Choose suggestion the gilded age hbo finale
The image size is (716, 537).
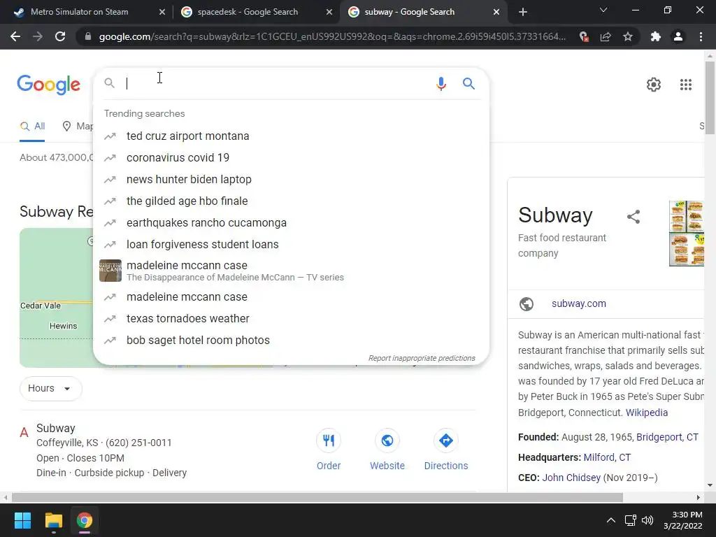(x=291, y=201)
